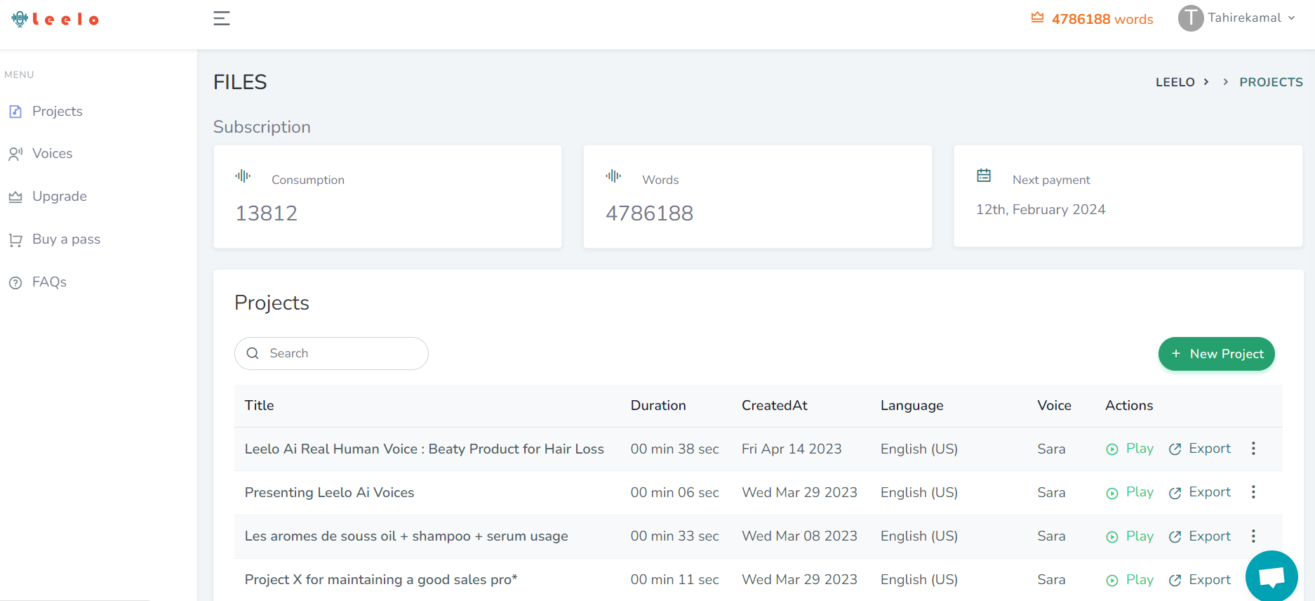This screenshot has width=1315, height=601.
Task: Open the chat support bubble
Action: pyautogui.click(x=1271, y=576)
